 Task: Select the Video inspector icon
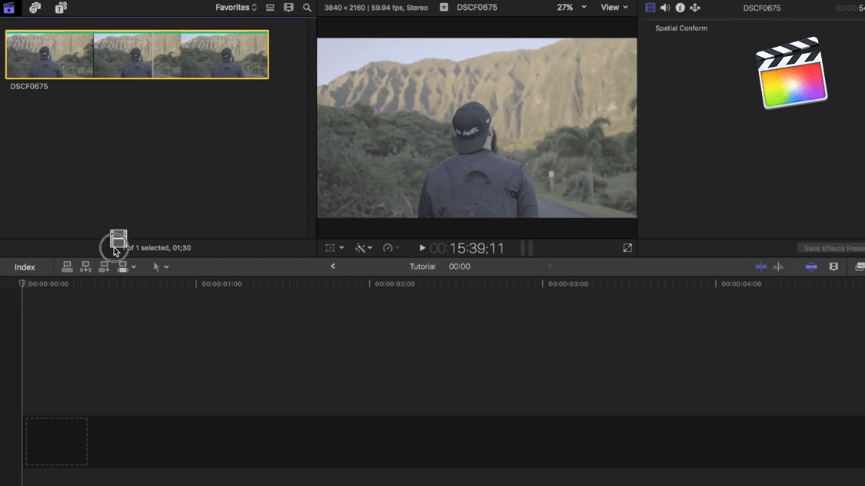click(650, 8)
